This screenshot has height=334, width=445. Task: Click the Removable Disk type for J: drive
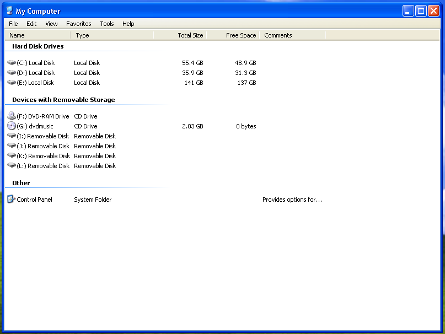tap(95, 146)
